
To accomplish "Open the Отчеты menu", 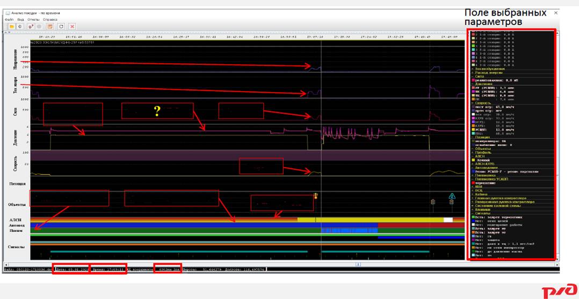I will tap(33, 19).
